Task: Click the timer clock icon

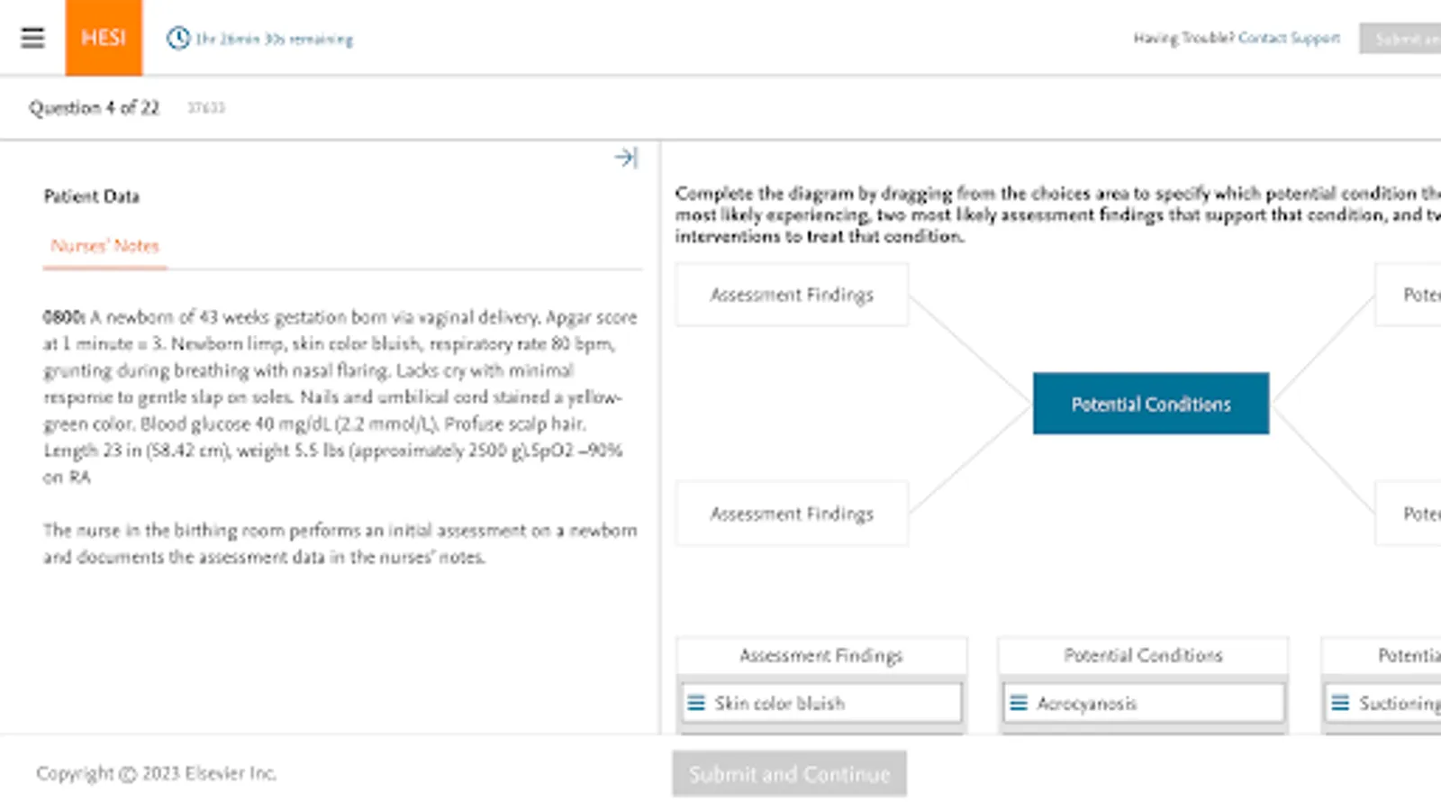Action: point(178,38)
